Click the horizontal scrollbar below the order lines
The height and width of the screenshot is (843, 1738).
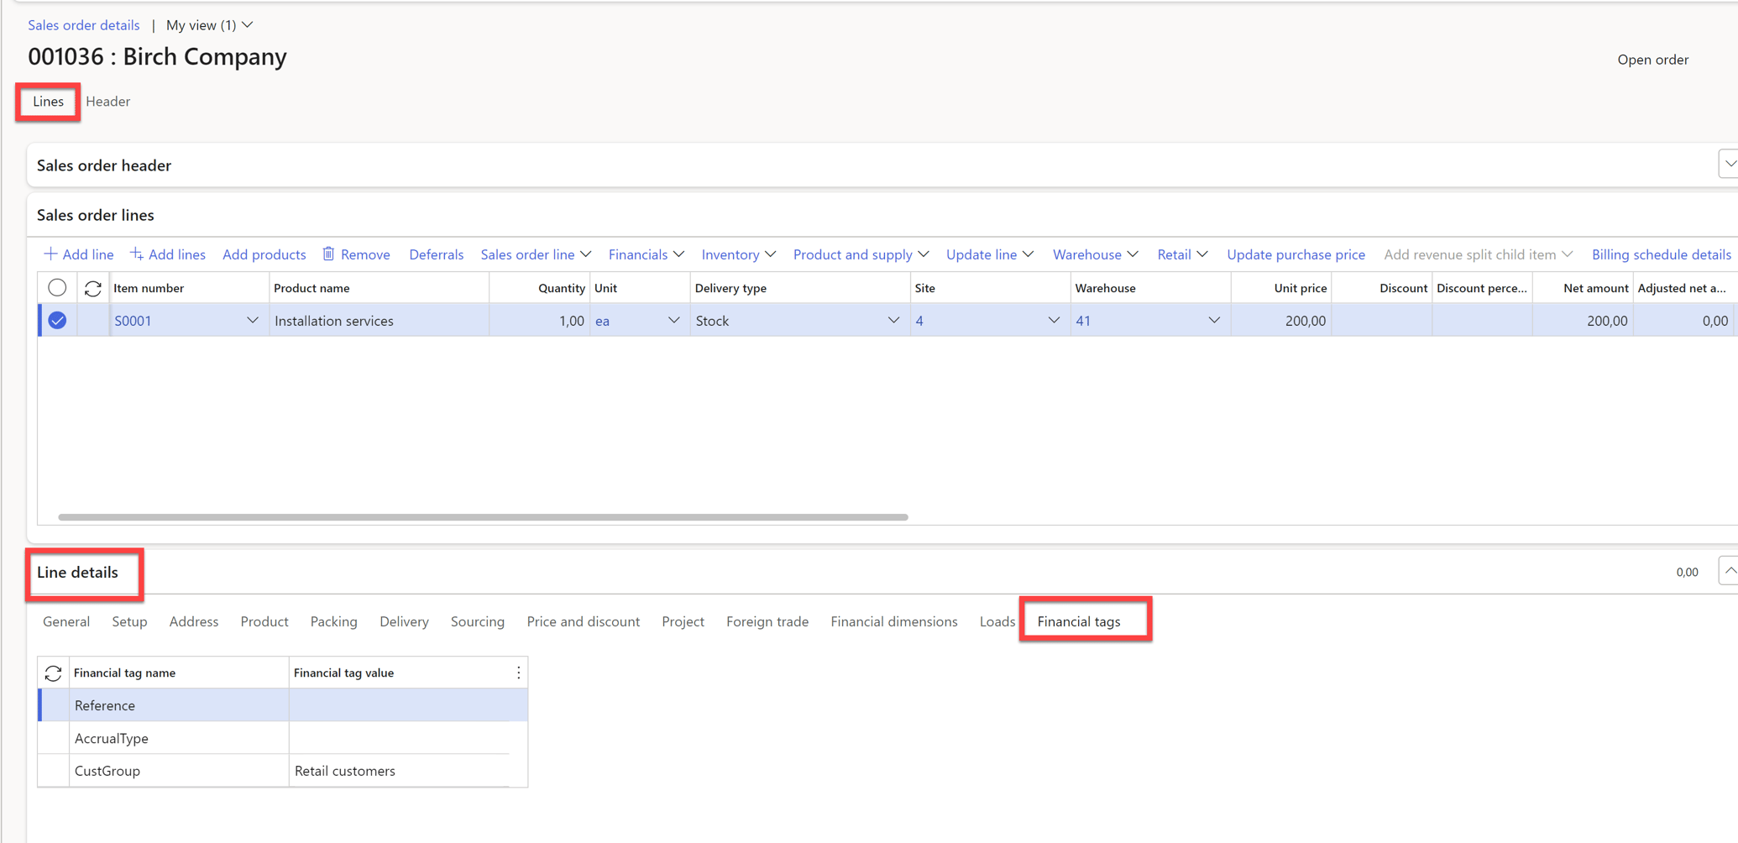click(x=483, y=516)
